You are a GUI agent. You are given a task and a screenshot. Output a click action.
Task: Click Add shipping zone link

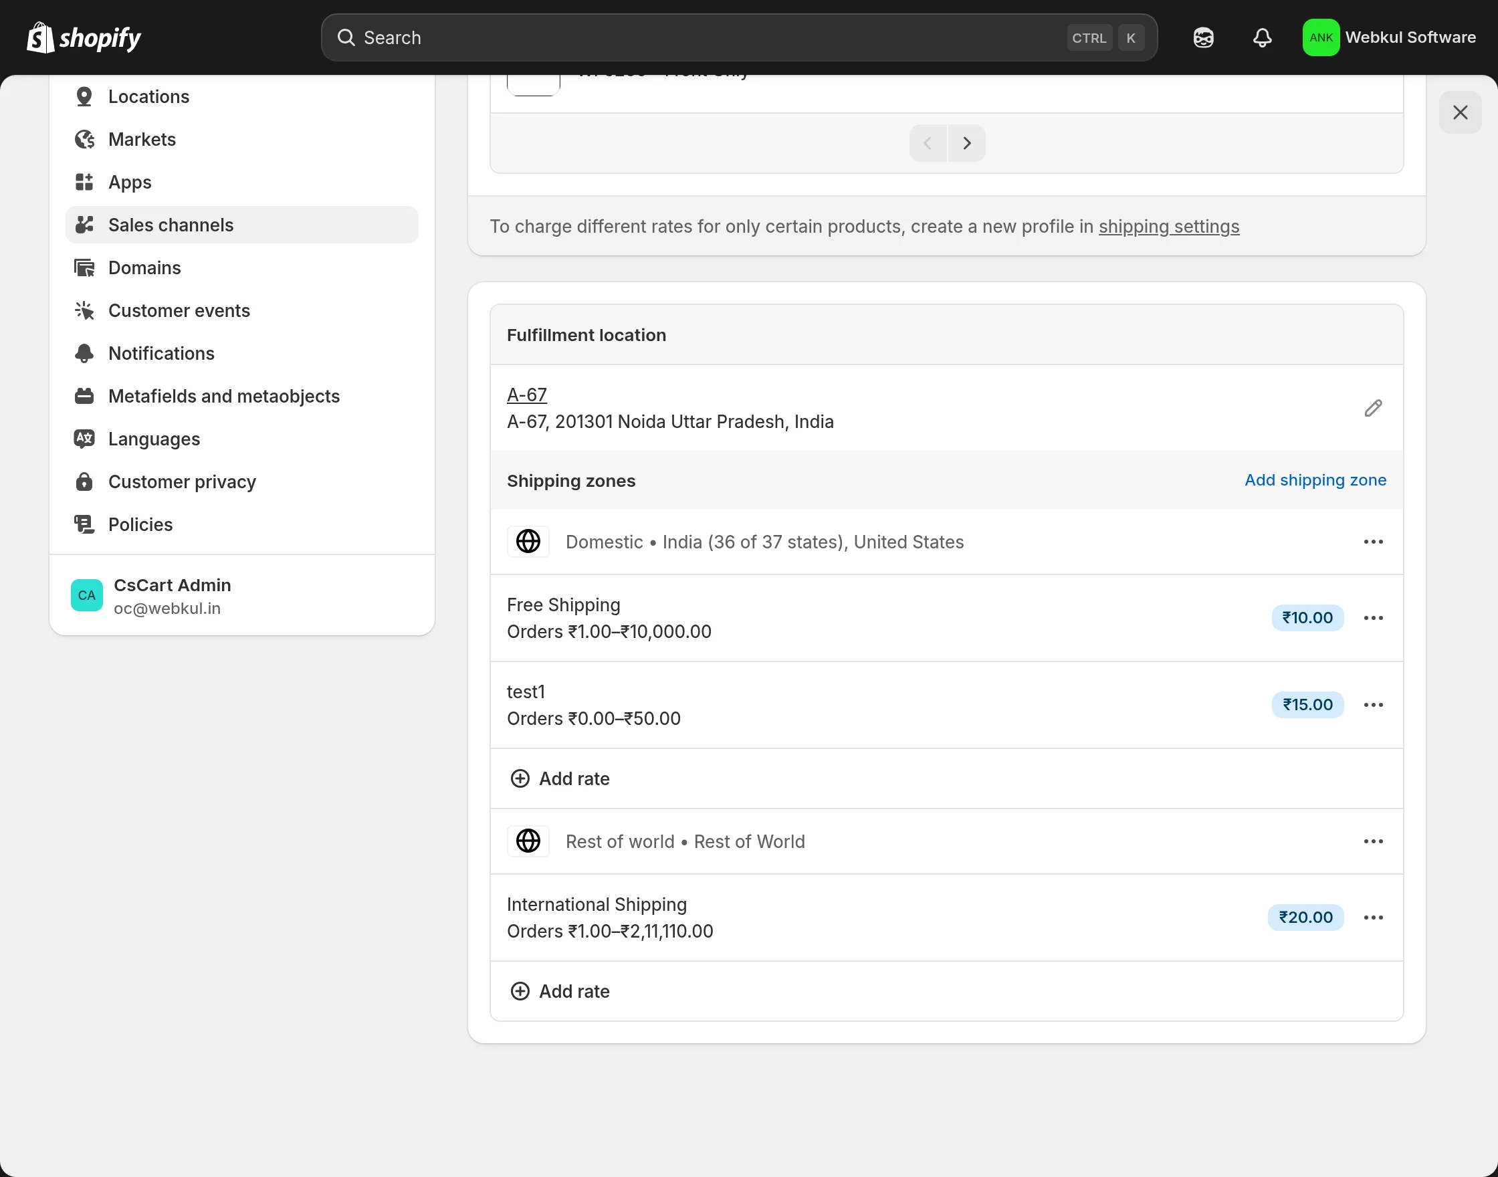(x=1315, y=480)
